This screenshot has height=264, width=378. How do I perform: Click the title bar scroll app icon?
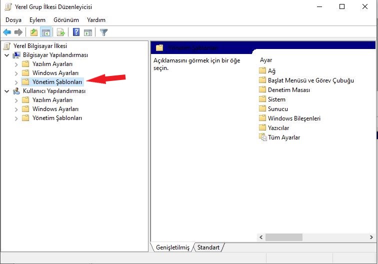[x=8, y=7]
